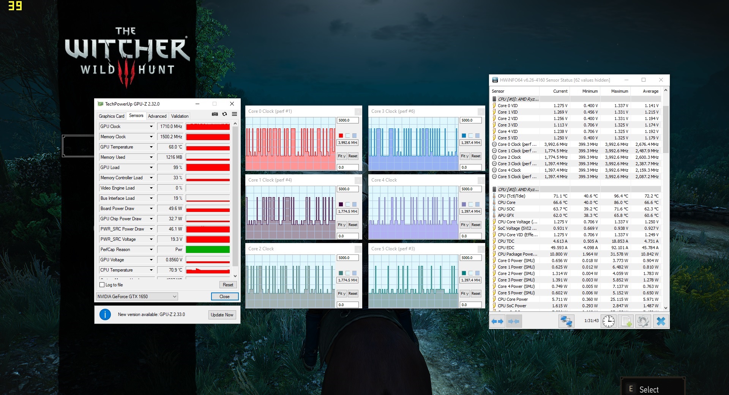Click the red line color swatch in Core 0 graph
This screenshot has width=729, height=395.
[341, 136]
